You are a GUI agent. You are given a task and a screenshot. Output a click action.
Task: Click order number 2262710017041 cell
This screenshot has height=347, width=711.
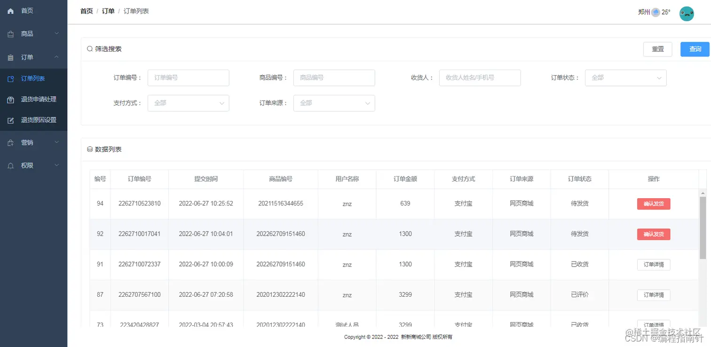pyautogui.click(x=140, y=234)
